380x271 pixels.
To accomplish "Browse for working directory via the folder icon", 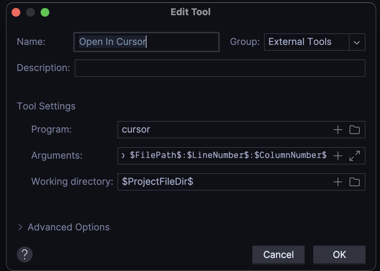I will click(354, 182).
